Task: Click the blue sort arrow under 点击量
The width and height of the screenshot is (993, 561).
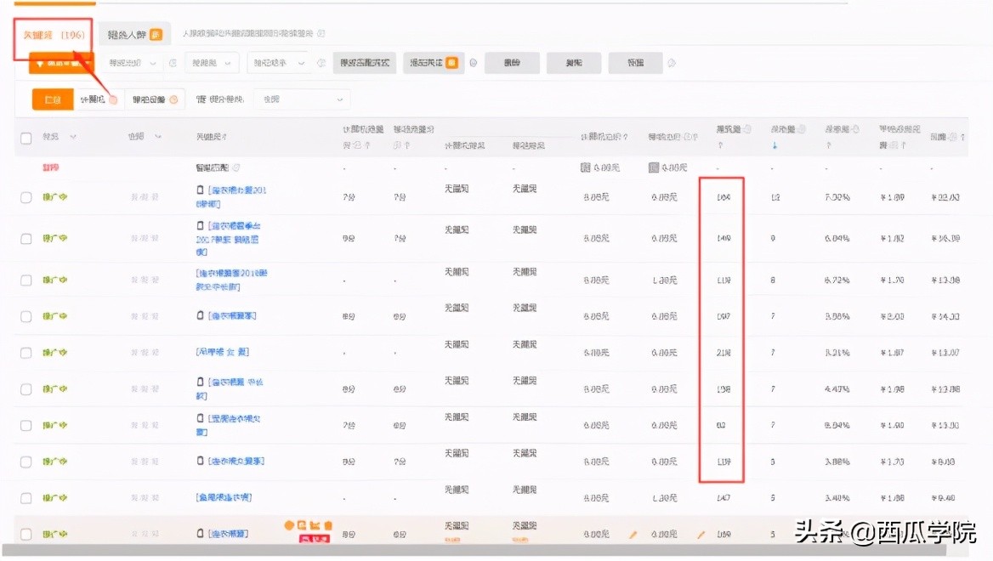Action: tap(775, 145)
